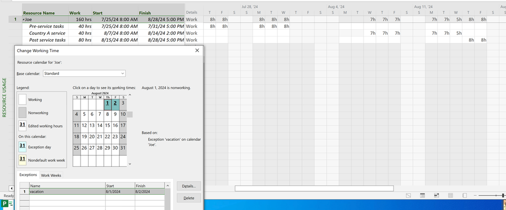This screenshot has width=506, height=210.
Task: Click the Jul 28, '24 timescale header
Action: point(250,7)
